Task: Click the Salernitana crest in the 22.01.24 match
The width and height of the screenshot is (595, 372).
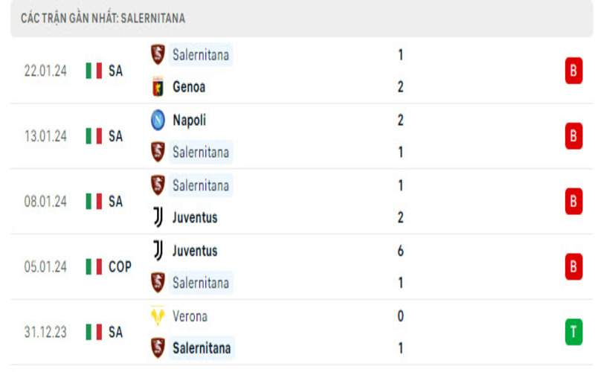Action: [158, 54]
